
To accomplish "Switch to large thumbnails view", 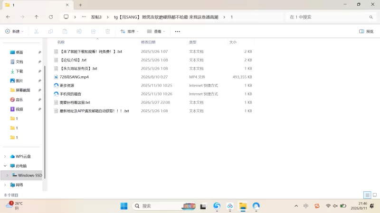I will 375,195.
